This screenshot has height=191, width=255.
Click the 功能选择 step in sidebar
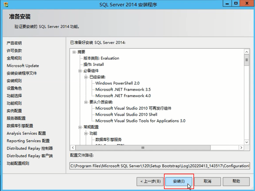(x=14, y=96)
